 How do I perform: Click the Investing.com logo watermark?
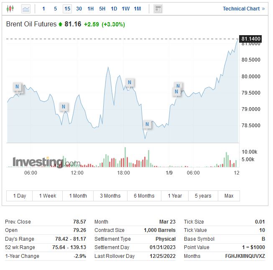click(46, 162)
